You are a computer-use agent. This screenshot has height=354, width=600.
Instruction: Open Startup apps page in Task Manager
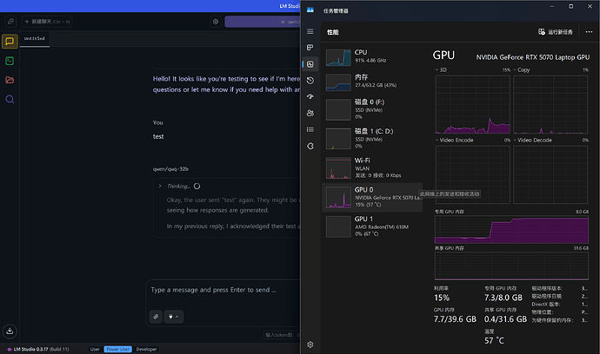310,96
